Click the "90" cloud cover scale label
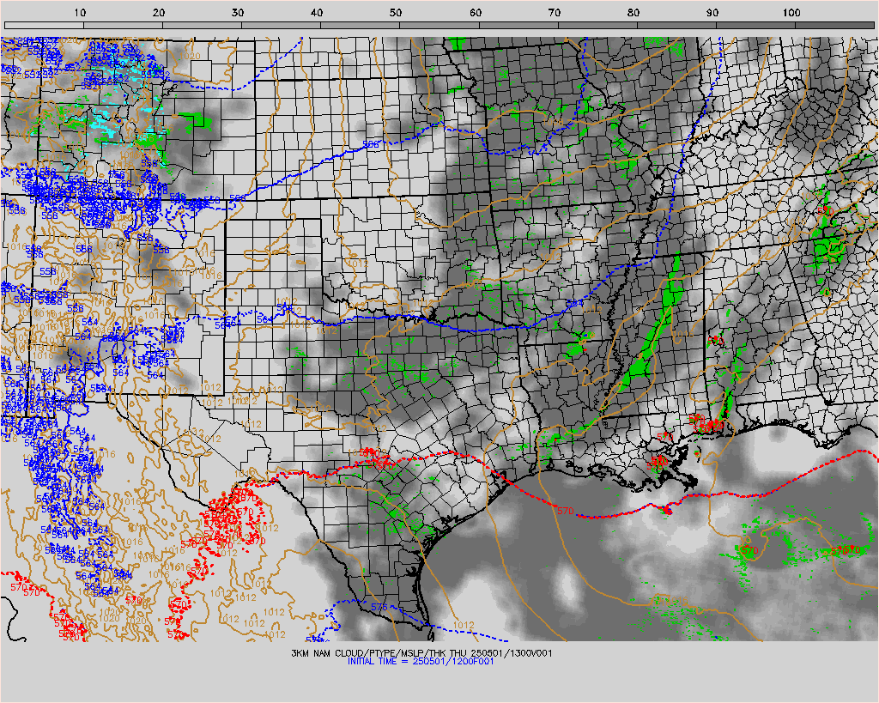Viewport: 879px width, 703px height. (712, 12)
